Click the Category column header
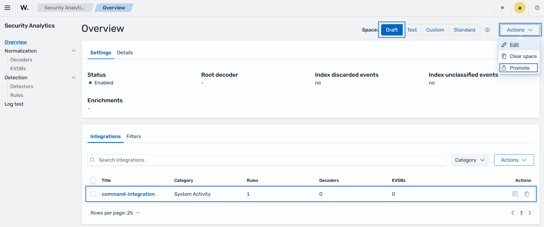The height and width of the screenshot is (227, 544). (x=184, y=180)
